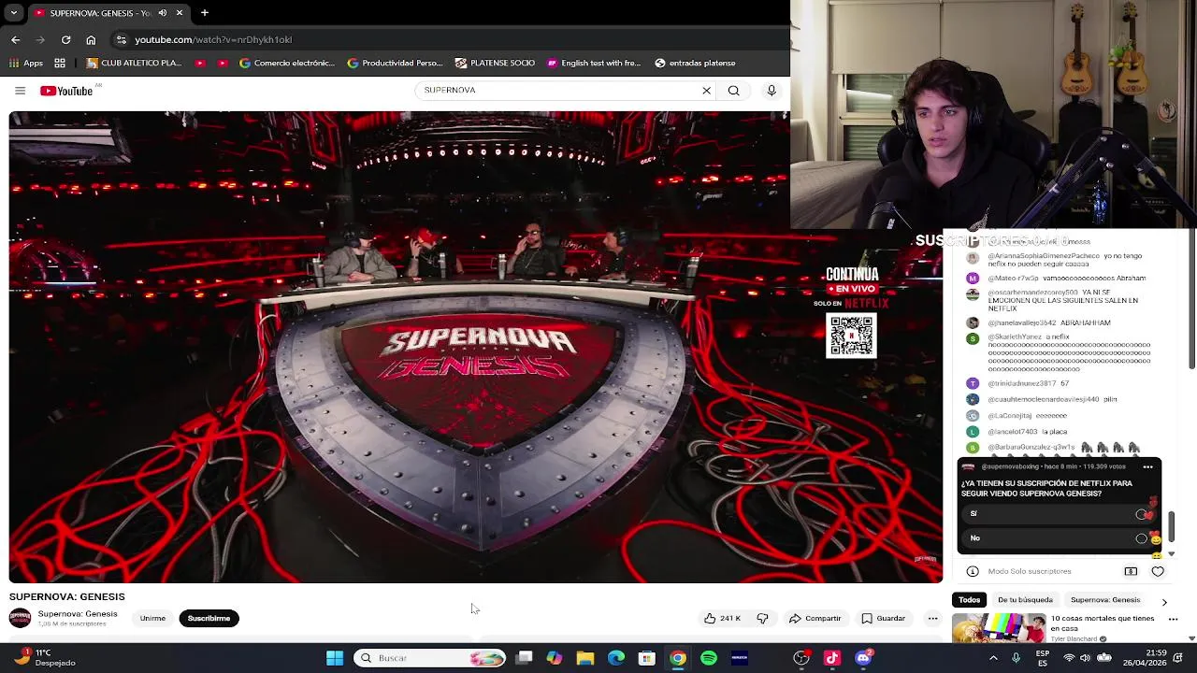Show more filter chips with arrow
This screenshot has height=673, width=1197.
1164,601
